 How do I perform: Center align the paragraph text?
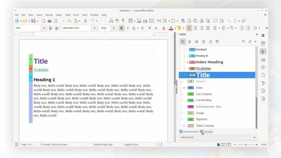click(196, 28)
